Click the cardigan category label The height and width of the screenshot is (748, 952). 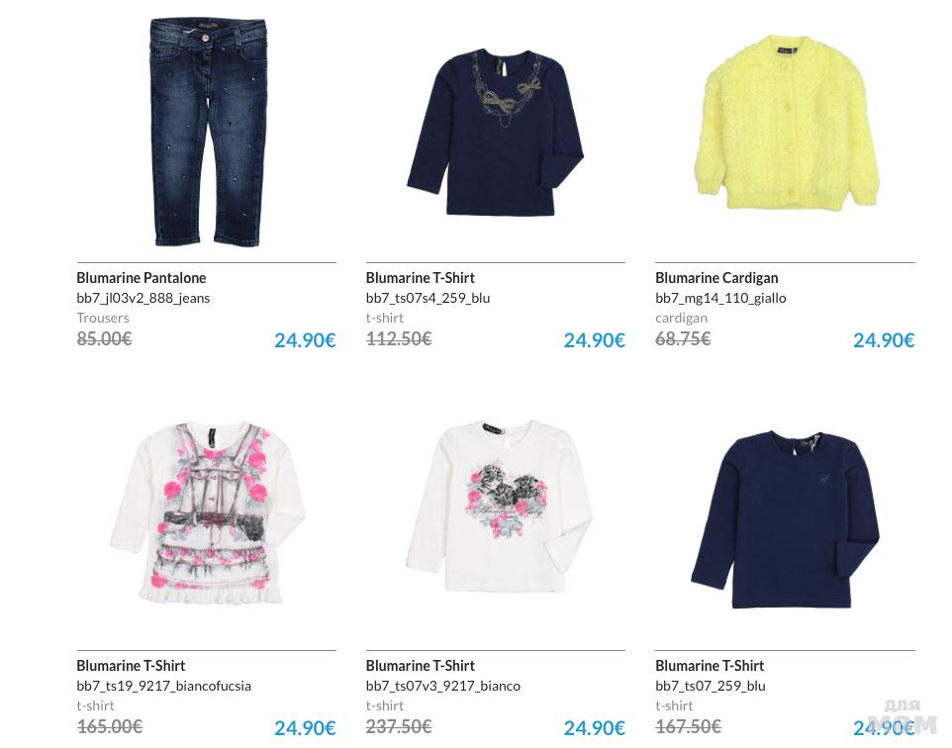pos(681,319)
